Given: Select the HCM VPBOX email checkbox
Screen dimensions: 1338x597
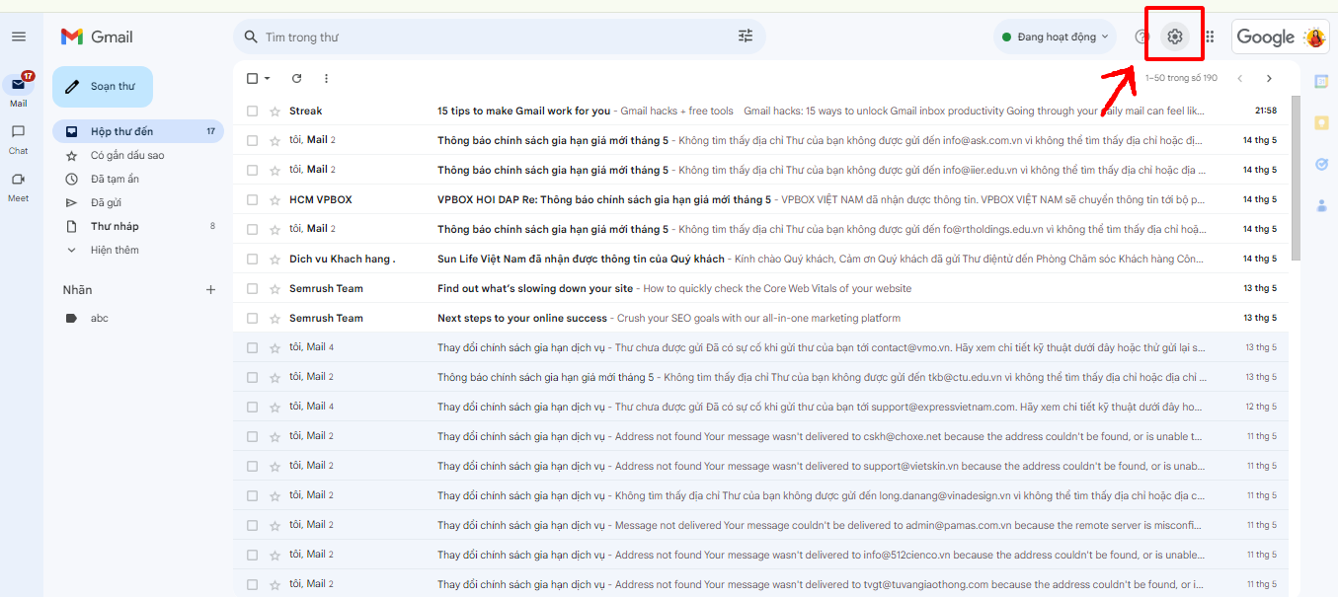Looking at the screenshot, I should coord(252,200).
